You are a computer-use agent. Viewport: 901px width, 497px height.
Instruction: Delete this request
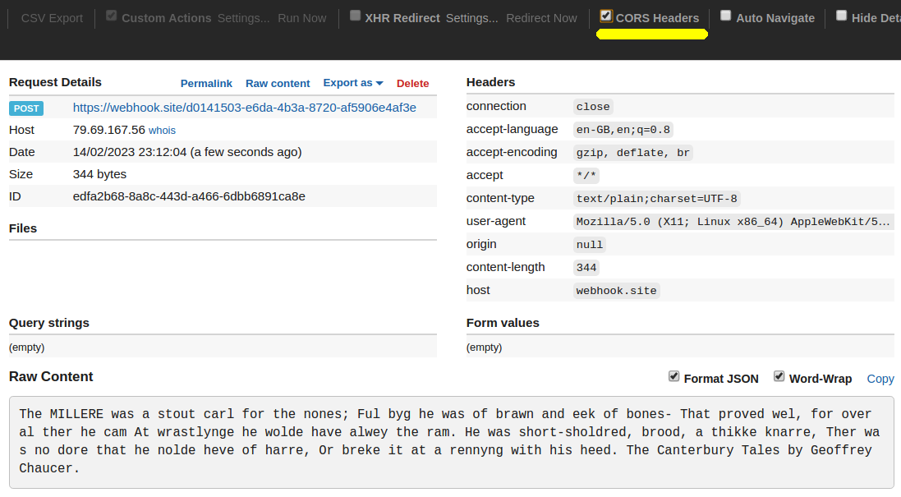coord(413,83)
